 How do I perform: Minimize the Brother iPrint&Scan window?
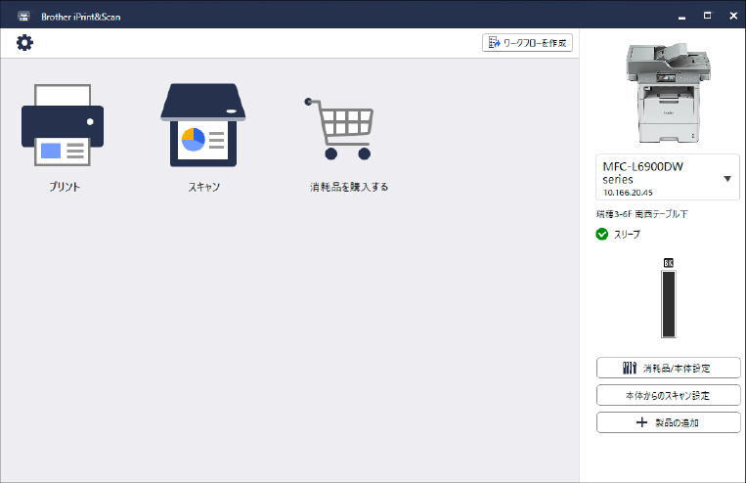coord(683,15)
